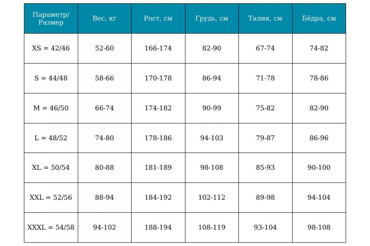
Task: Click the "XL = 50/54" size label
Action: click(51, 168)
